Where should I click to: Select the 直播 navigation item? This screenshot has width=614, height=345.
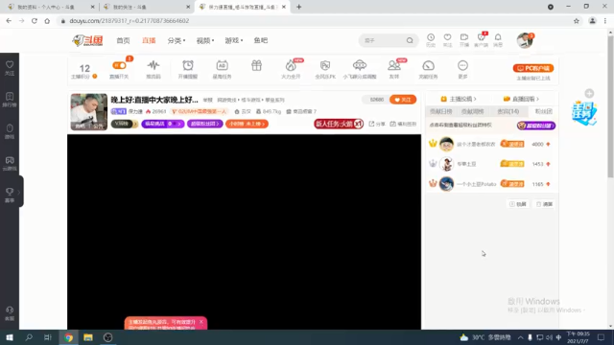pyautogui.click(x=149, y=40)
